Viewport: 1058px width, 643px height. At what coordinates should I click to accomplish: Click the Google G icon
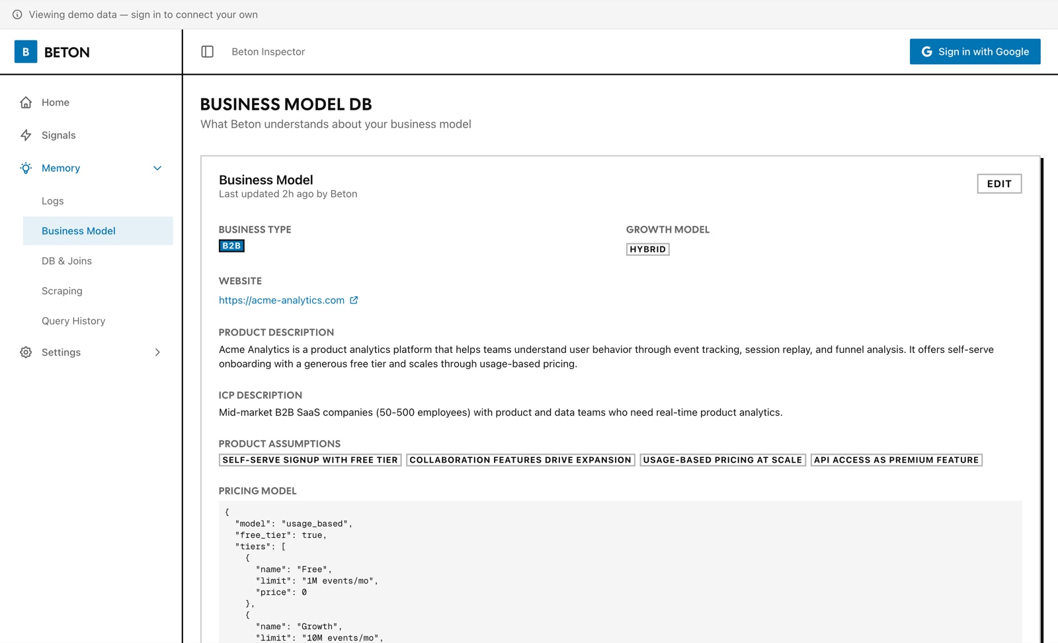pyautogui.click(x=927, y=52)
